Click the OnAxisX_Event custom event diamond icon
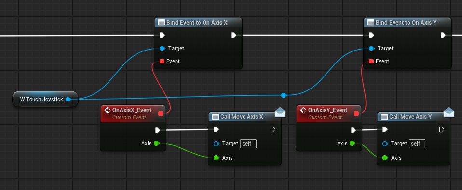The image size is (462, 190). click(108, 110)
